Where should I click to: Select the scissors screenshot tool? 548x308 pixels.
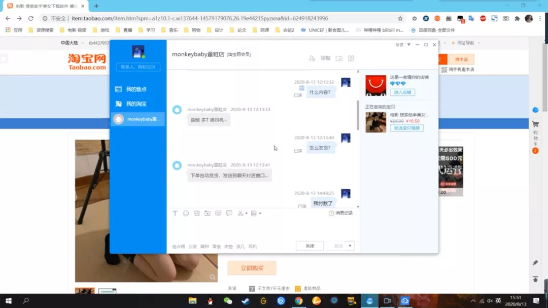coord(240,213)
